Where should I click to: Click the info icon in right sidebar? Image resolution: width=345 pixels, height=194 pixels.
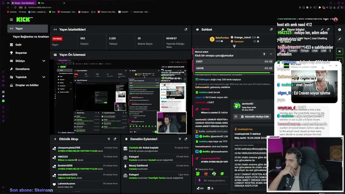340,30
